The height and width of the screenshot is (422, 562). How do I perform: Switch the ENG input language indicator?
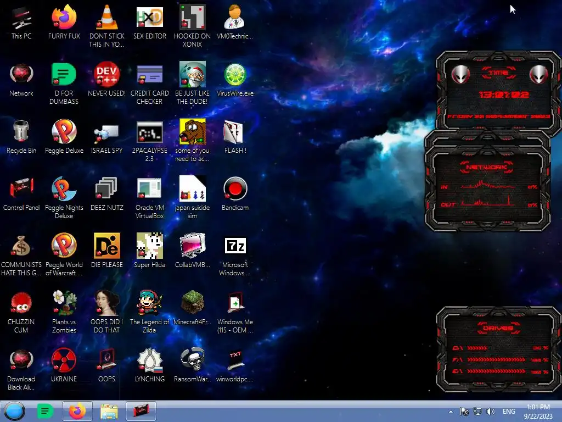[x=509, y=412]
